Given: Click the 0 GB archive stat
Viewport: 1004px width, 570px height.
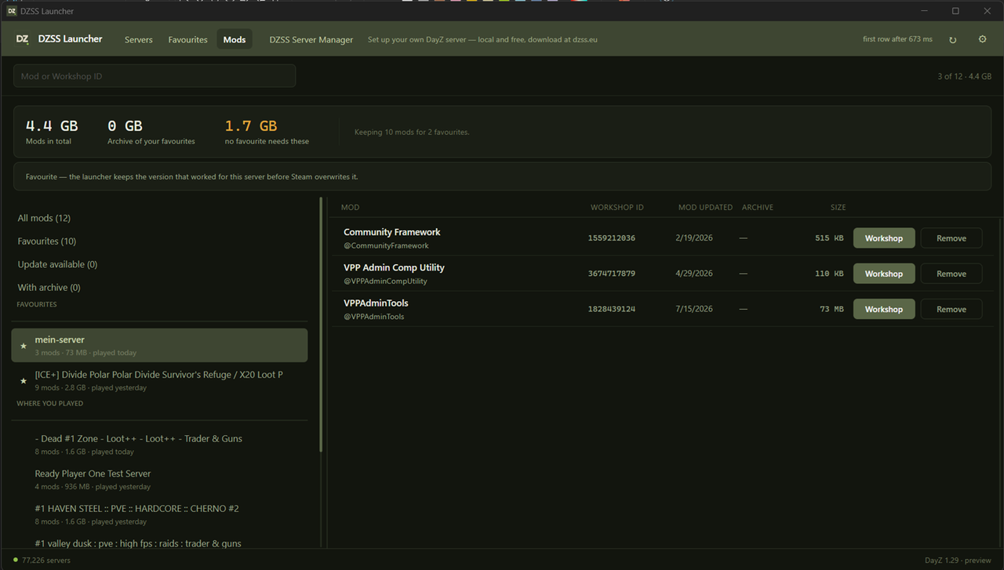Looking at the screenshot, I should tap(151, 131).
